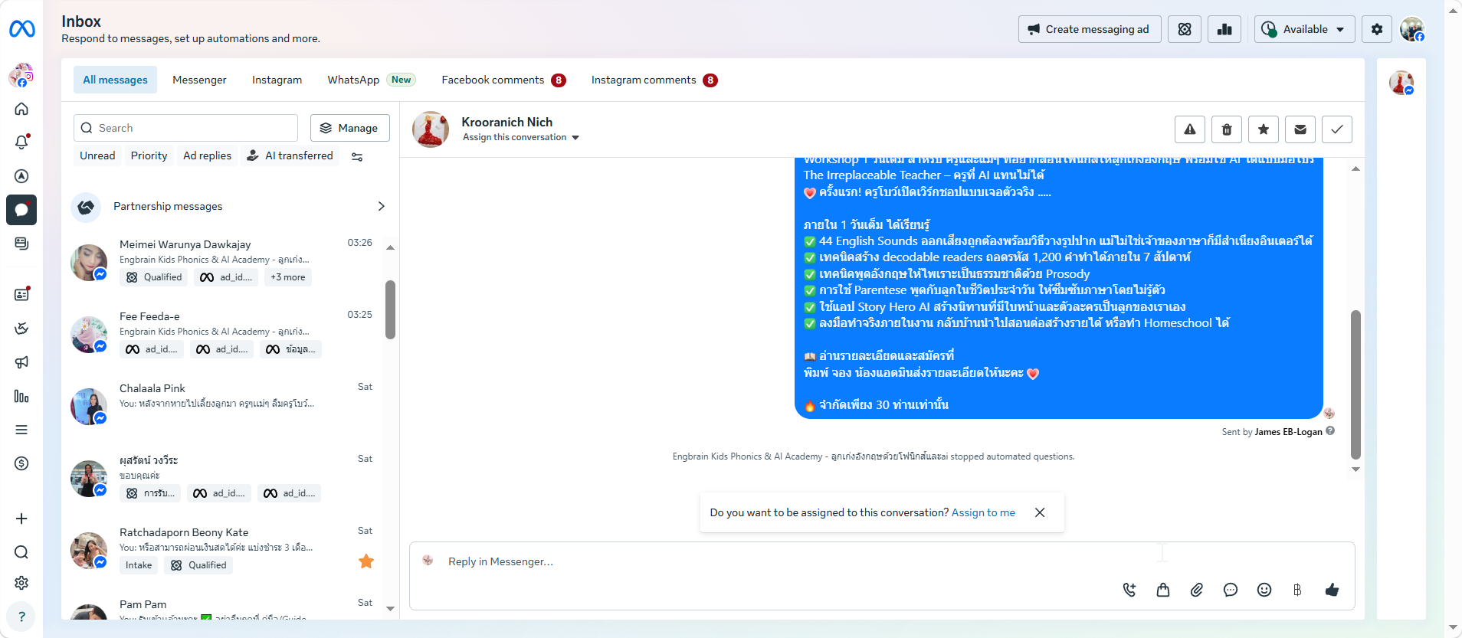Click the Manage button

350,128
